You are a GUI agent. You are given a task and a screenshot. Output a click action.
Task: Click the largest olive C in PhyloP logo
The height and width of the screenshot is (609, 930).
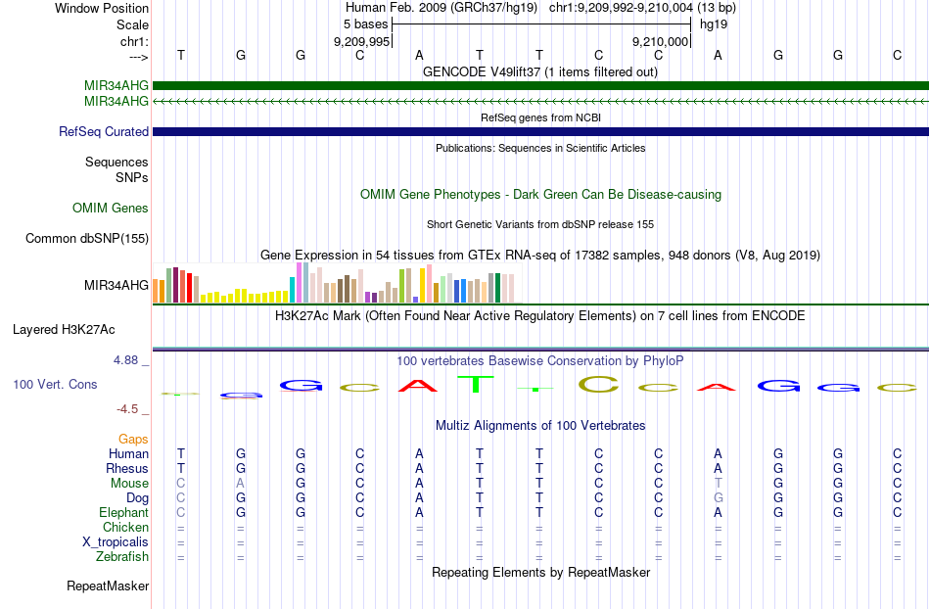pos(598,384)
